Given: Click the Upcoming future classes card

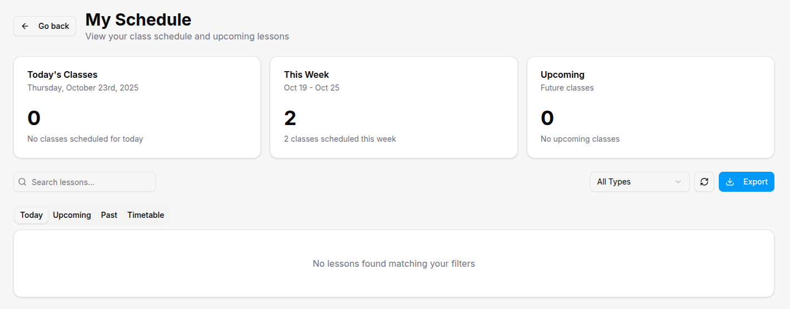Looking at the screenshot, I should 650,107.
